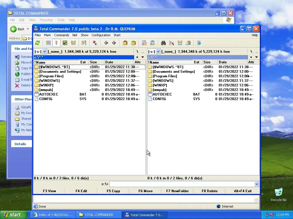Image resolution: width=293 pixels, height=219 pixels.
Task: Open the Show menu
Action: tap(84, 35)
